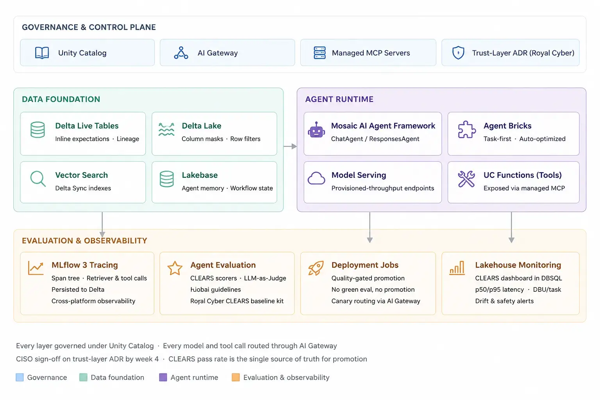
Task: Click the Vector Search heading
Action: pos(82,175)
